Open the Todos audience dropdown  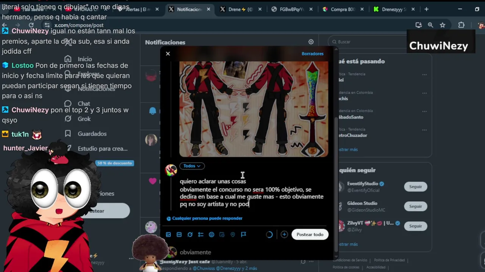(192, 166)
